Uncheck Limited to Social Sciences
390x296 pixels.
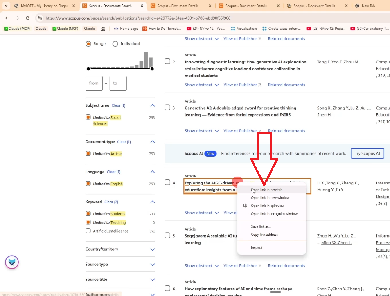(x=88, y=117)
